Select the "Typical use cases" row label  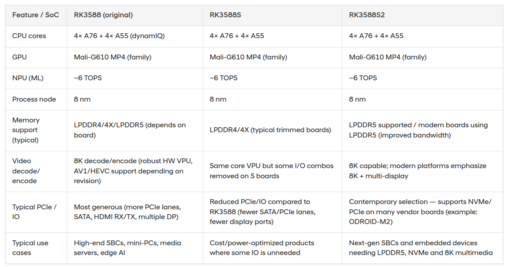pyautogui.click(x=30, y=248)
